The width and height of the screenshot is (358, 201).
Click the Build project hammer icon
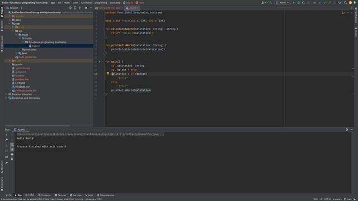pos(271,3)
